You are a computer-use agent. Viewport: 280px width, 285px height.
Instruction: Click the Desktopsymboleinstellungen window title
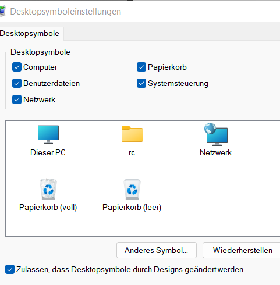click(66, 12)
